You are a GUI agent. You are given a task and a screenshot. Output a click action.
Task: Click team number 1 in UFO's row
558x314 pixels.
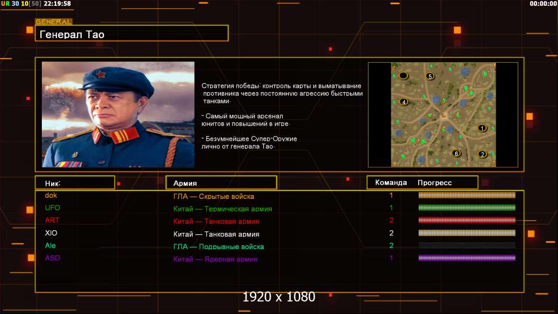point(391,208)
